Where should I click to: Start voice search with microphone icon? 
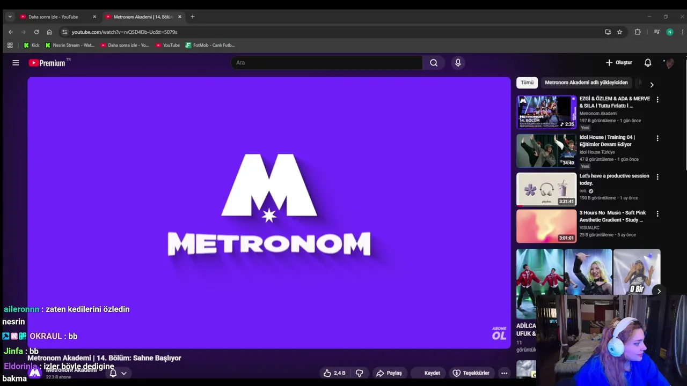pos(458,63)
